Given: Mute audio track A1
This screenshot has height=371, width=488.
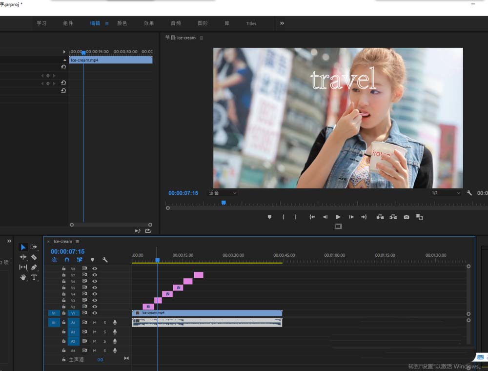Looking at the screenshot, I should (95, 323).
